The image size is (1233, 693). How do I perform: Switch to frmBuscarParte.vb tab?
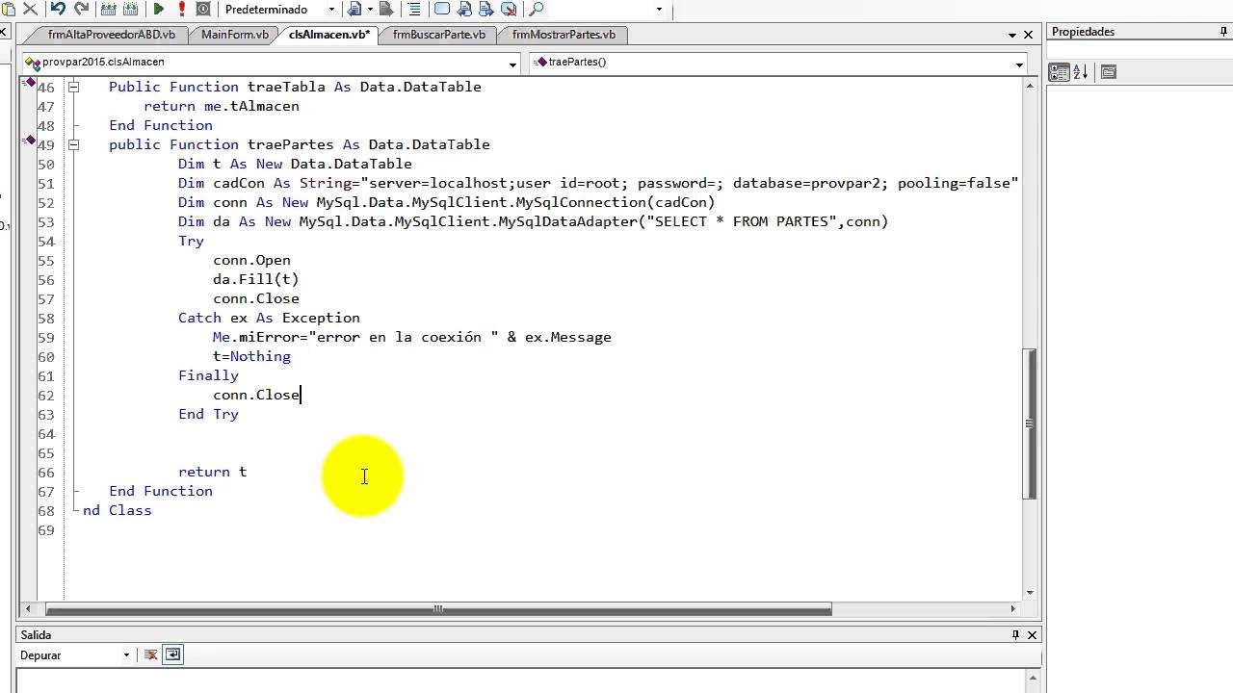coord(438,35)
